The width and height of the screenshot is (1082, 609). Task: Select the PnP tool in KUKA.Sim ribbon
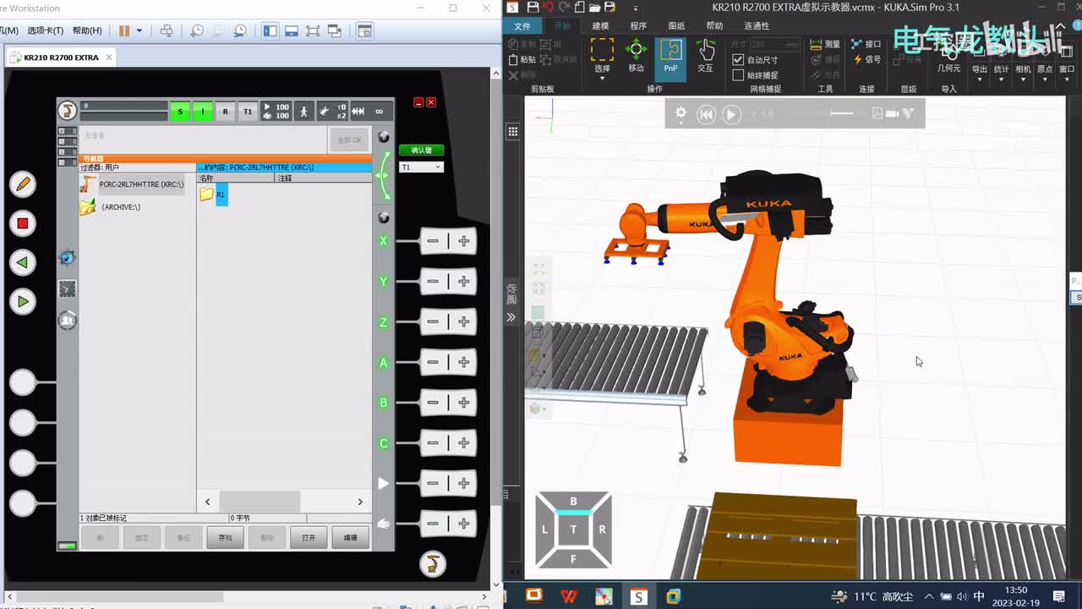pos(670,58)
